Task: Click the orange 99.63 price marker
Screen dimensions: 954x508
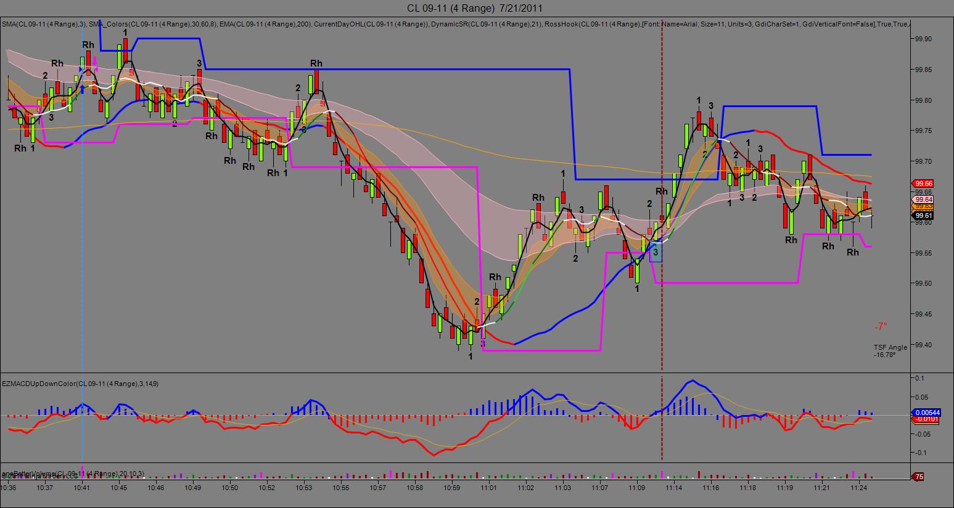Action: 923,207
